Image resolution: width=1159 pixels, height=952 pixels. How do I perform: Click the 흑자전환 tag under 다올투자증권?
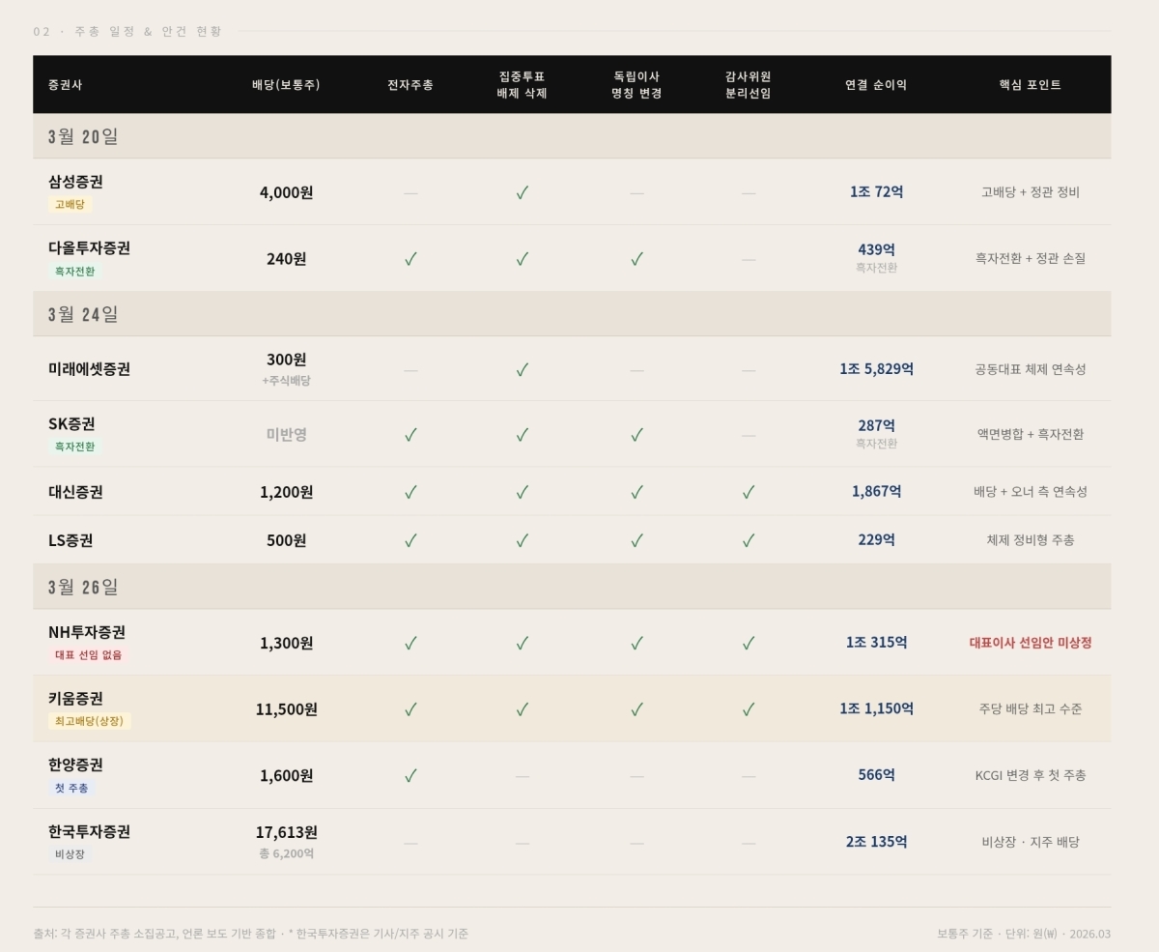pos(75,272)
